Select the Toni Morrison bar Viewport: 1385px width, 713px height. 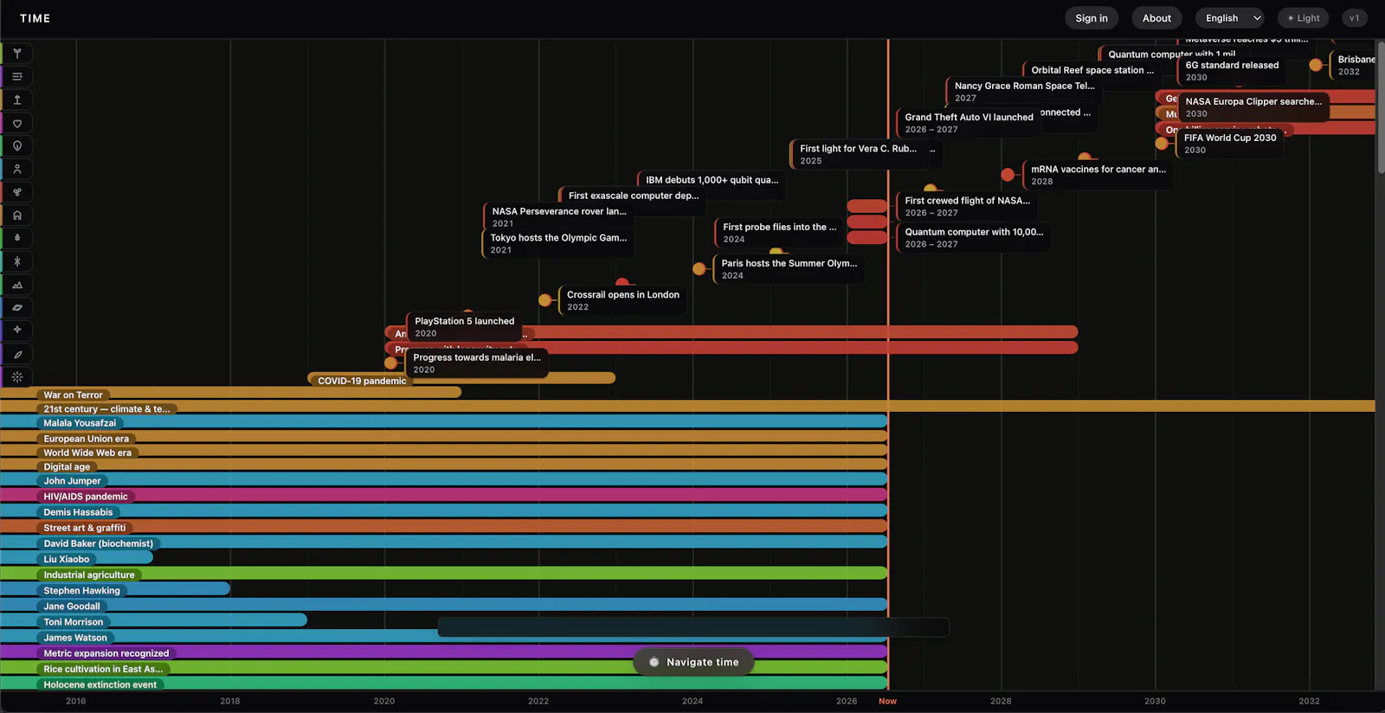pyautogui.click(x=153, y=620)
